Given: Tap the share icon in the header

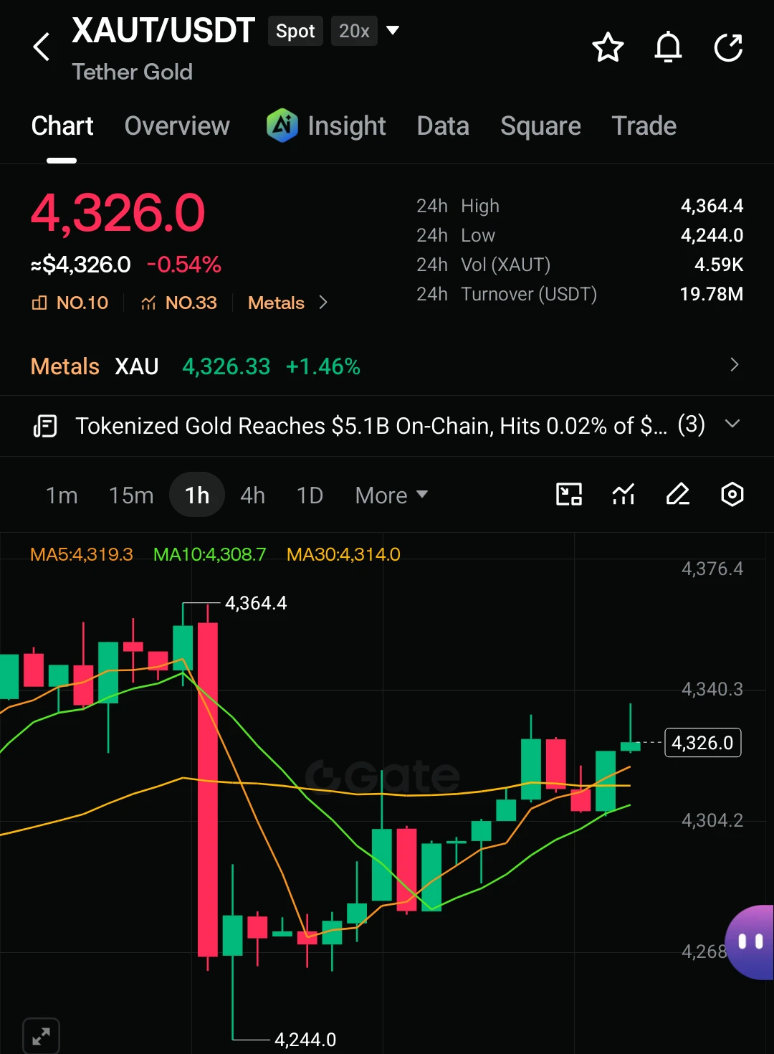Looking at the screenshot, I should click(x=728, y=47).
